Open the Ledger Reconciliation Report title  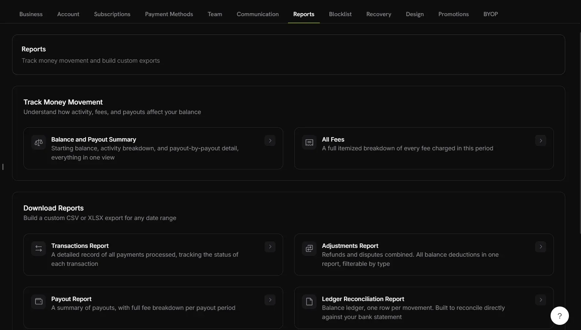(x=363, y=299)
